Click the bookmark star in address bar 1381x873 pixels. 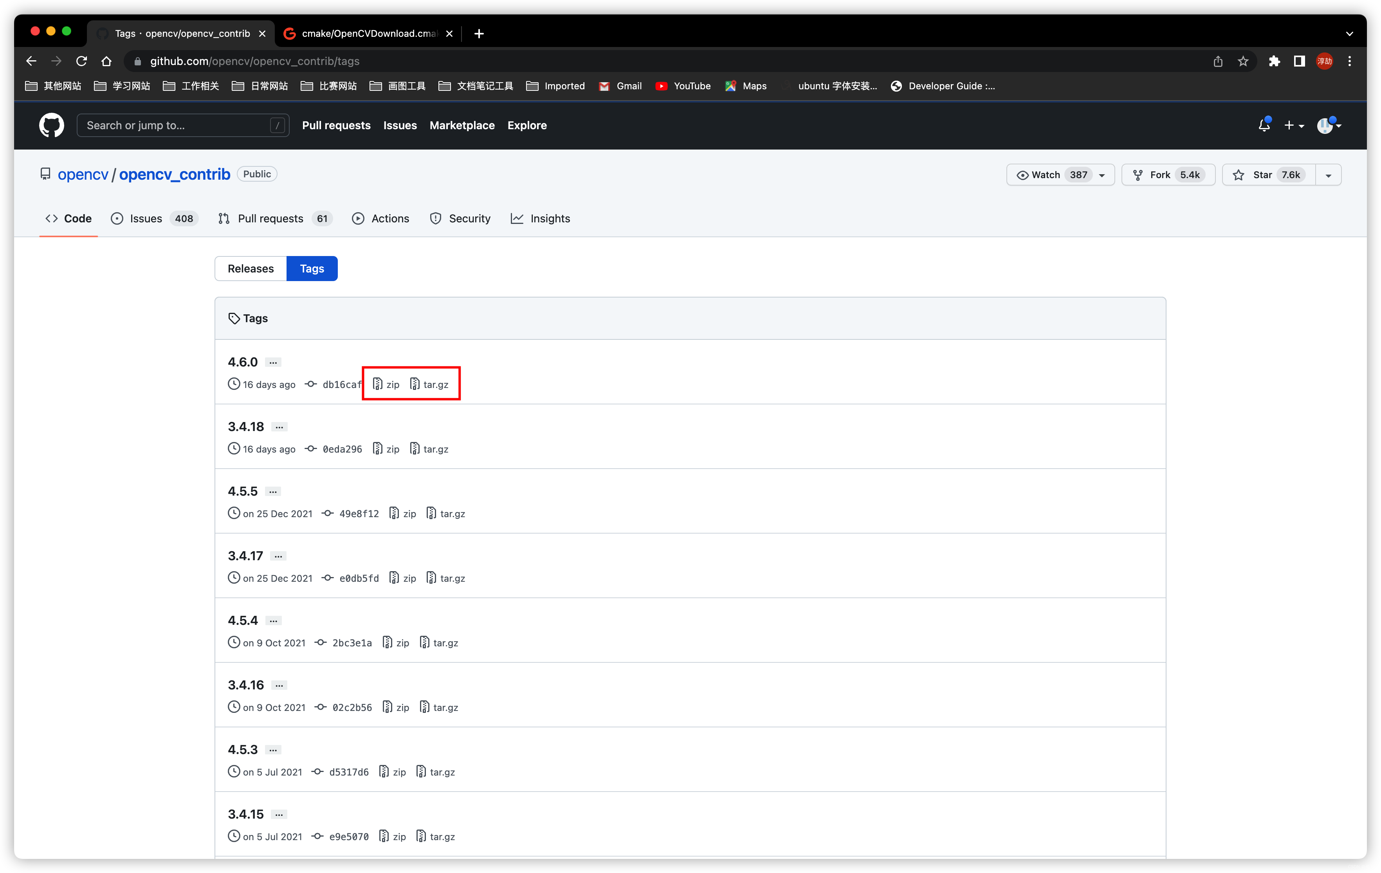pos(1243,61)
